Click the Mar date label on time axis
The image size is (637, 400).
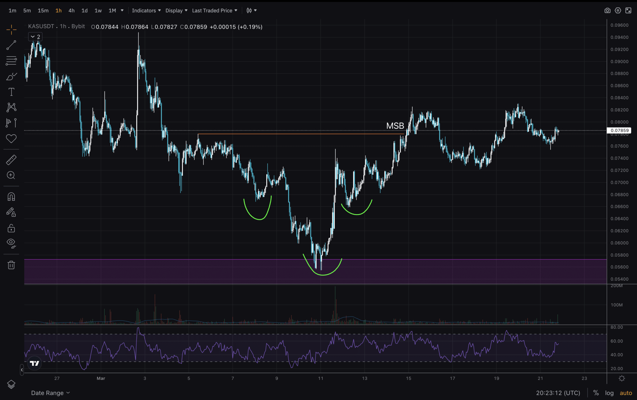(101, 378)
